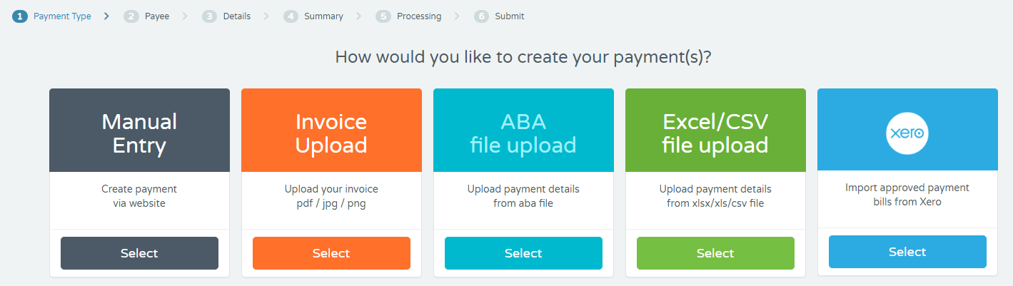Open the Processing step label
Screen dimensions: 1013x286
(419, 16)
